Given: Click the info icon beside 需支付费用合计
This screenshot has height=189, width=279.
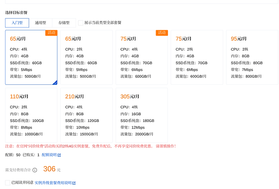Looking at the screenshot, I should [x=35, y=170].
